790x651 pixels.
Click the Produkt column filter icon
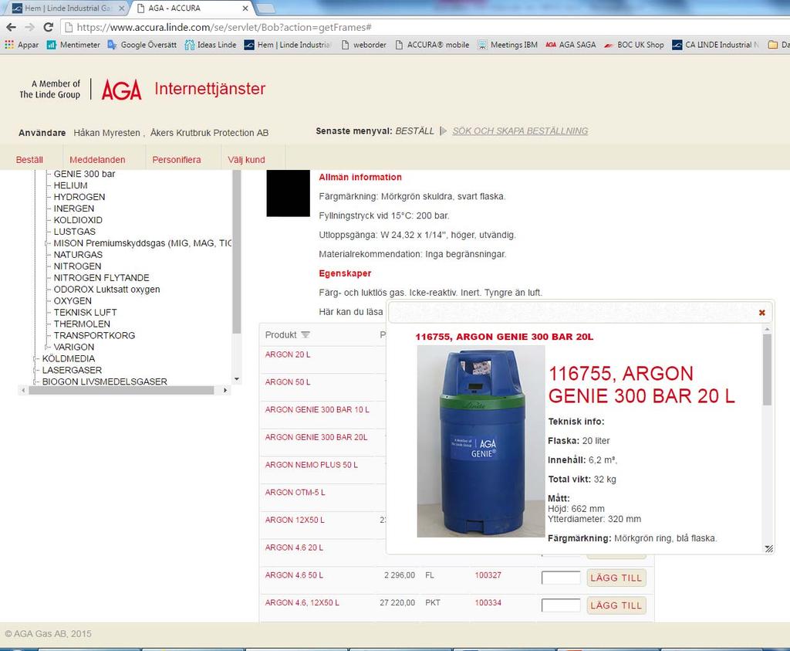pyautogui.click(x=306, y=335)
